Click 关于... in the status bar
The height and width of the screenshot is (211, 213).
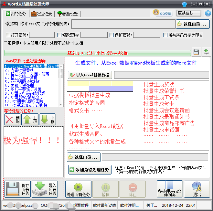(152, 206)
